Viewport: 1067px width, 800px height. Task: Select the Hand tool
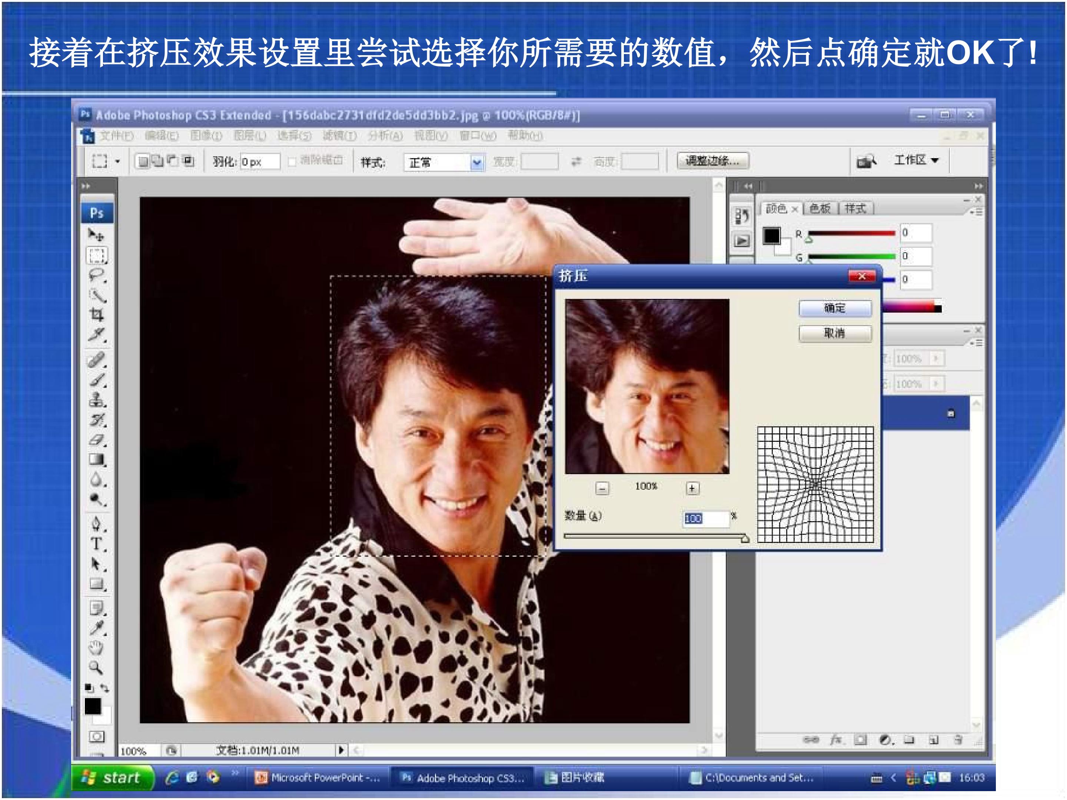tap(96, 648)
